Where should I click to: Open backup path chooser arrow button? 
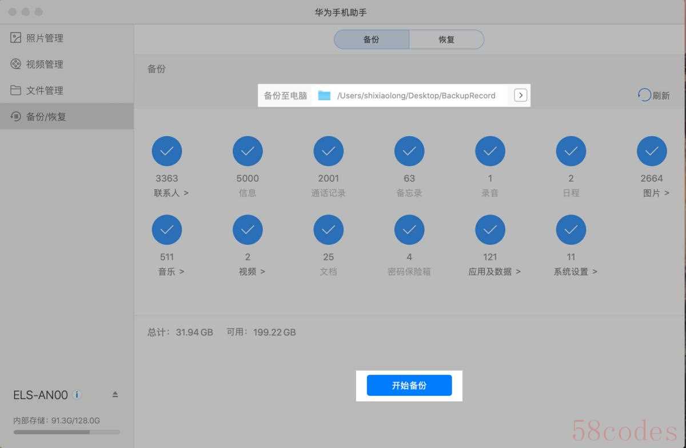[520, 96]
